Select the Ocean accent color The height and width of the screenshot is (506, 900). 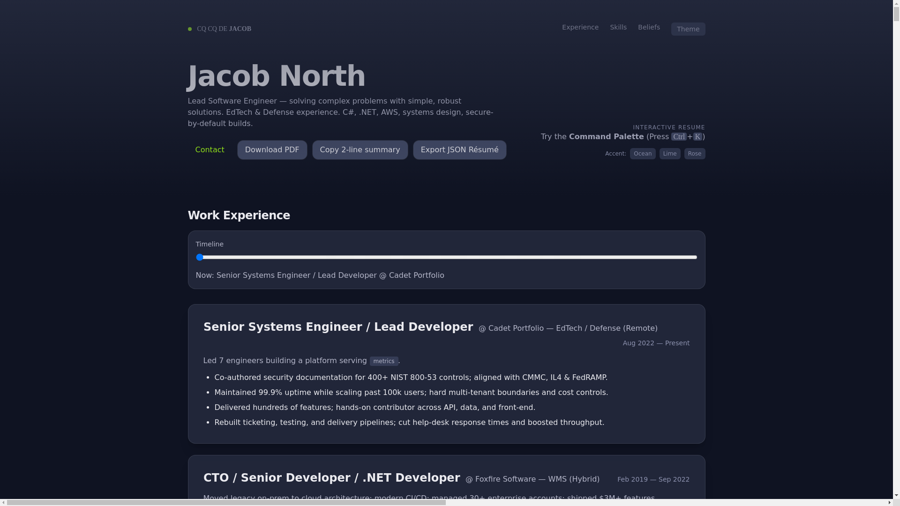click(x=642, y=154)
